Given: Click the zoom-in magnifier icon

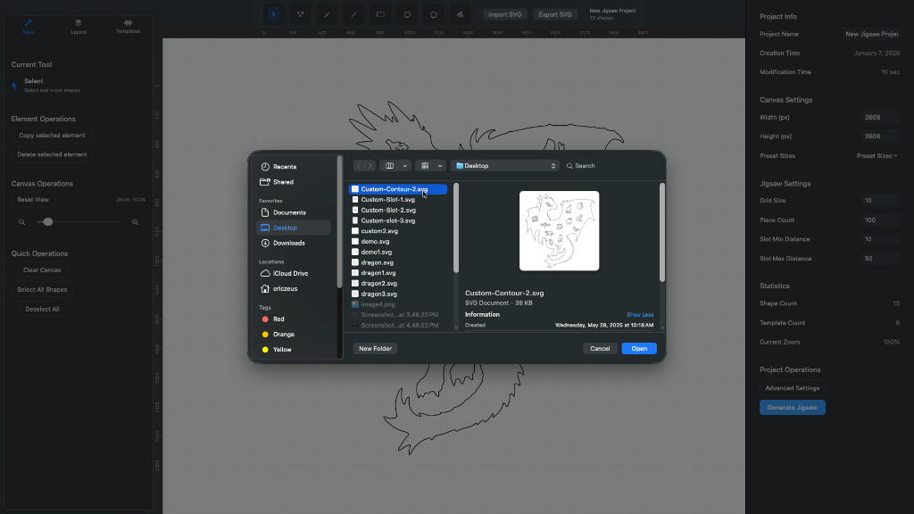Looking at the screenshot, I should (135, 221).
